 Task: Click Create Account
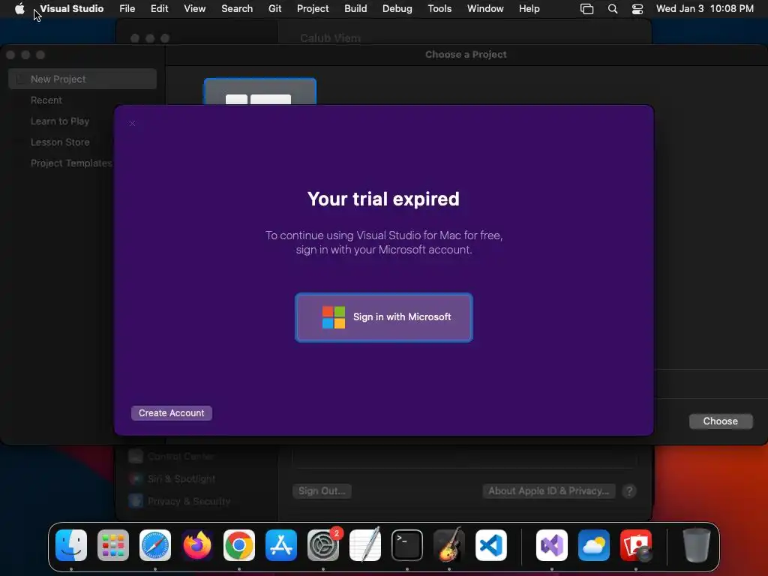click(x=172, y=413)
